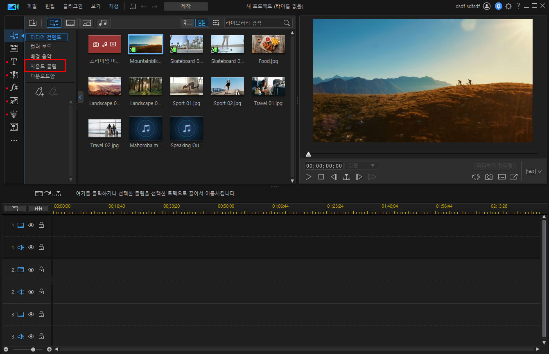
Task: Open the user account icon
Action: pyautogui.click(x=486, y=6)
